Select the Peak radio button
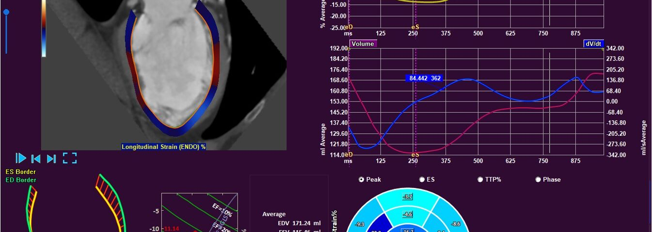This screenshot has height=232, width=652. tap(361, 179)
